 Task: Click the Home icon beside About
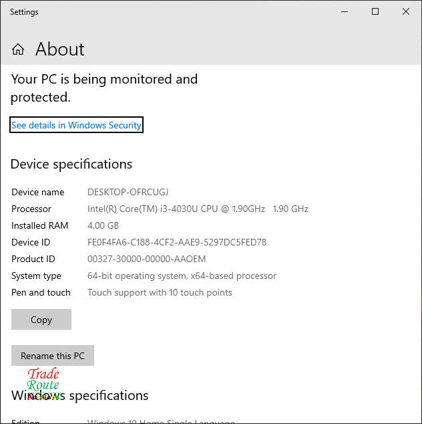coord(18,49)
